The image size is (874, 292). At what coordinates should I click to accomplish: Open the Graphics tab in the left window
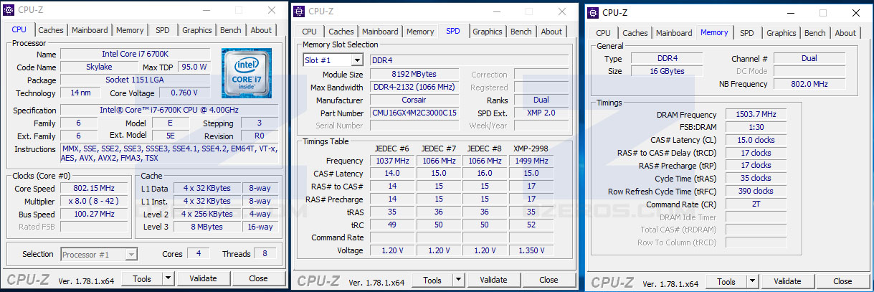pos(197,30)
